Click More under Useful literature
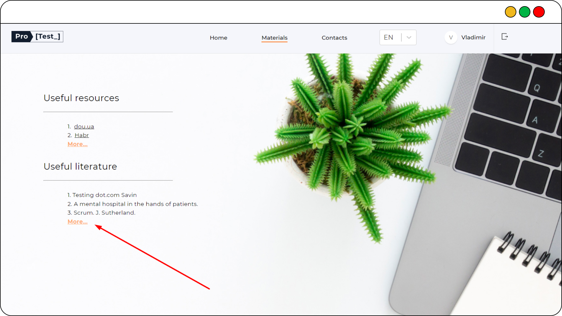The image size is (562, 316). point(78,221)
